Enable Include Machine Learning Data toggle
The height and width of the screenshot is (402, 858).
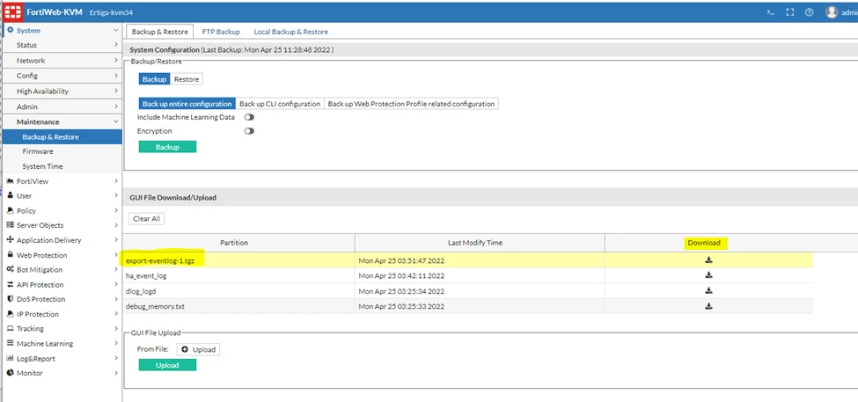tap(249, 117)
